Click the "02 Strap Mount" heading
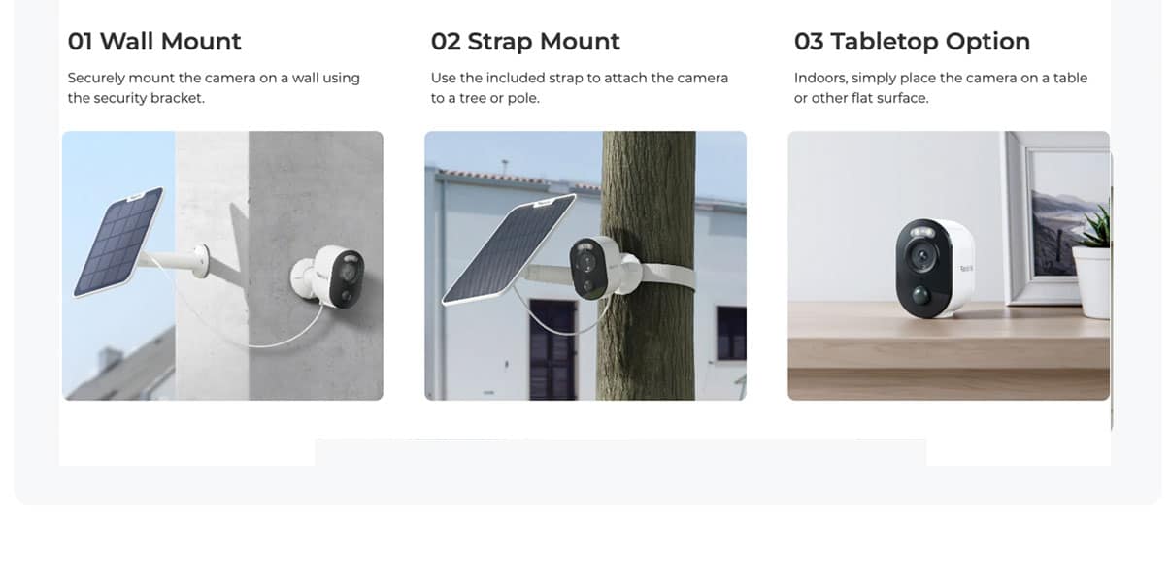Viewport: 1170px width, 586px height. pos(525,42)
